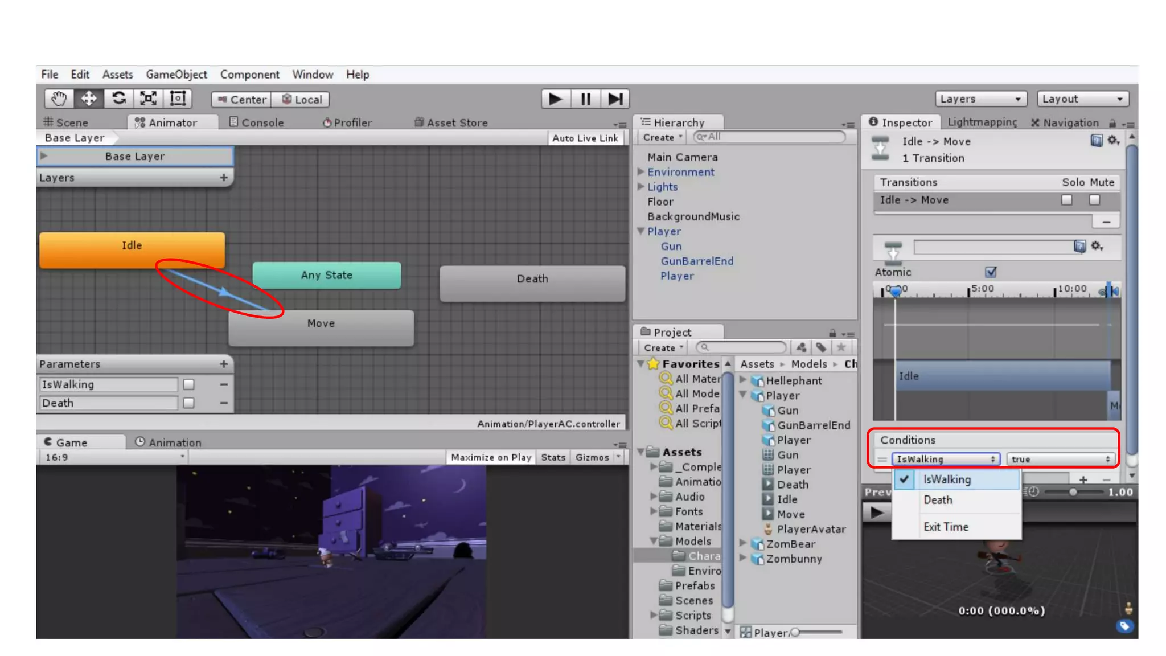The height and width of the screenshot is (656, 1166).
Task: Open the Layers dropdown
Action: (980, 99)
